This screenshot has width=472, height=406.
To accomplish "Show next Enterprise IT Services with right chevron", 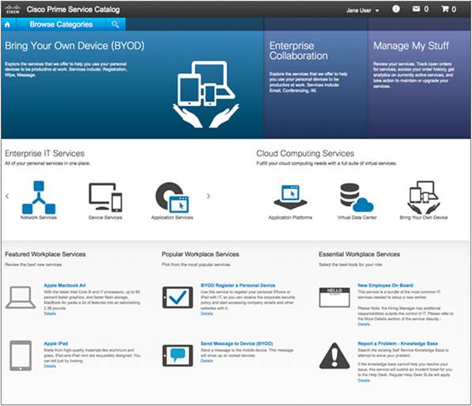I will (208, 196).
